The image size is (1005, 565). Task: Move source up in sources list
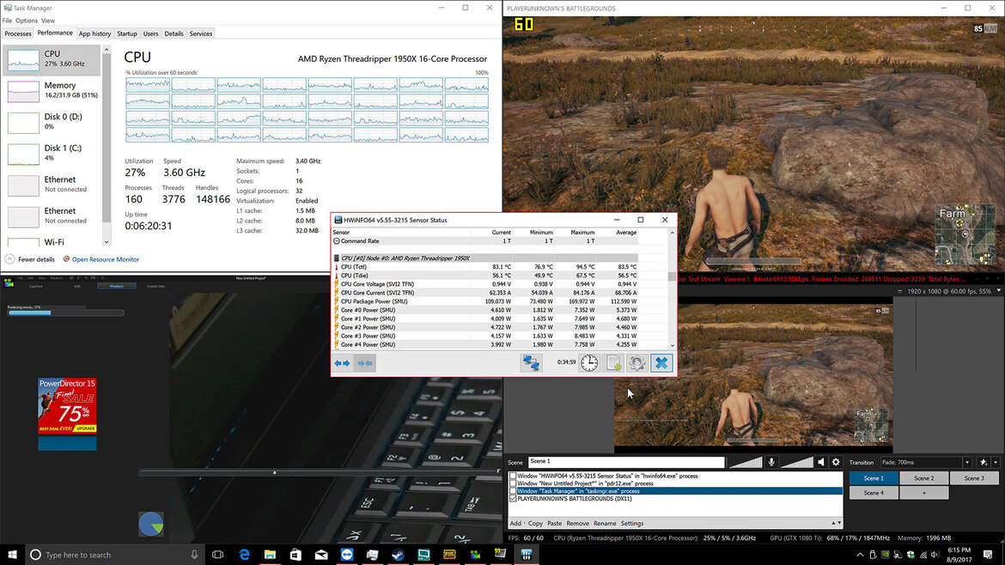point(833,524)
